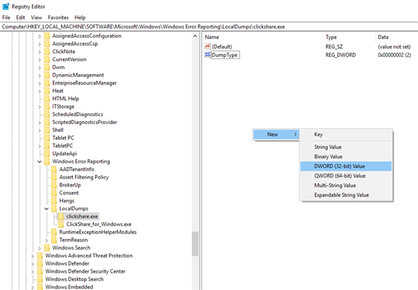Click the Heat folder icon

tap(47, 91)
